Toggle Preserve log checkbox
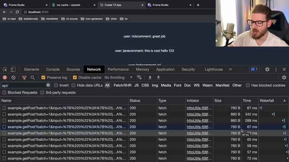 click(x=43, y=77)
